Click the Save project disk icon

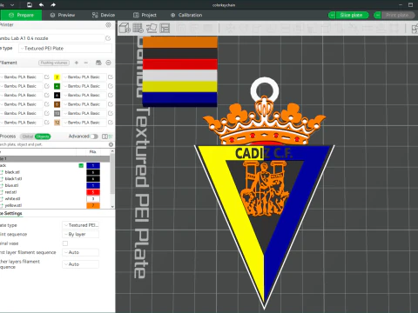30,4
